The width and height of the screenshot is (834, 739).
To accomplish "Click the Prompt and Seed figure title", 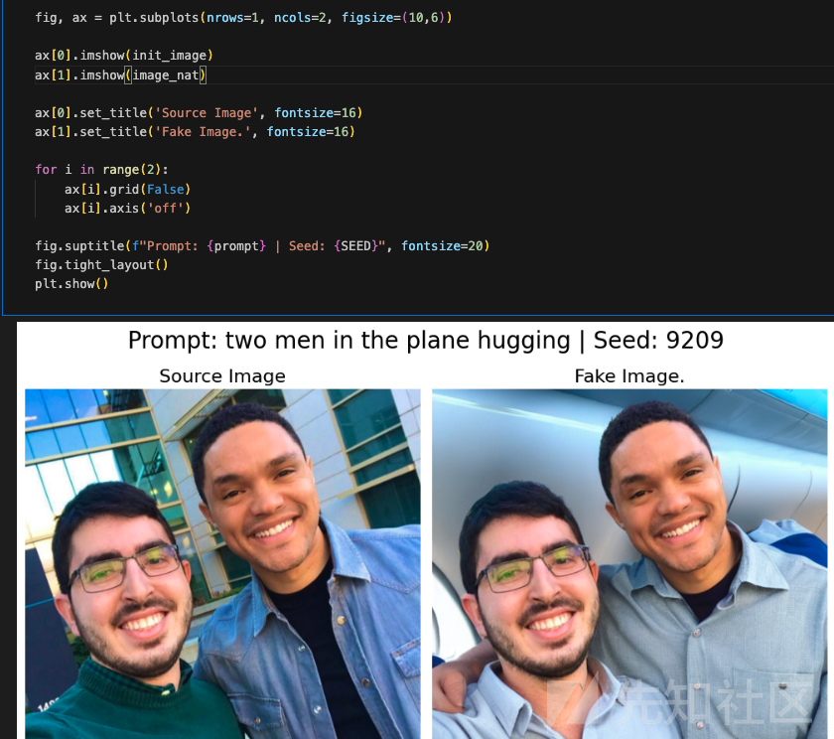I will pos(426,340).
